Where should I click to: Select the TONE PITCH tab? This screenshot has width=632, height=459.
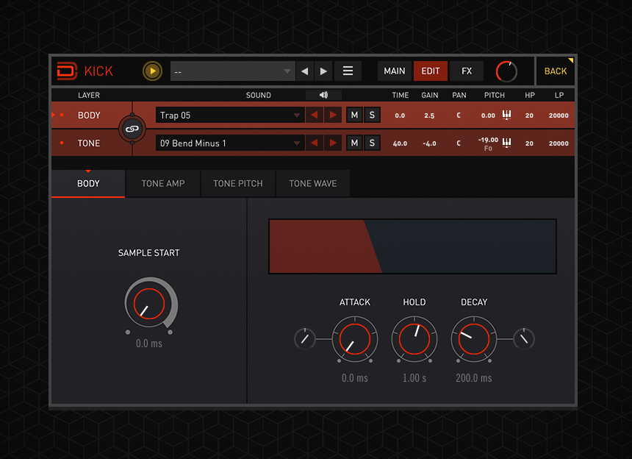pos(238,183)
